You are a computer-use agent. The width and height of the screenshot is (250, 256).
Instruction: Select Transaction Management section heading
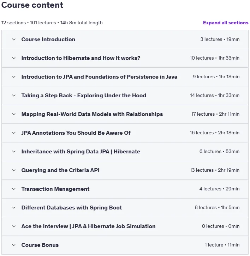pos(55,189)
